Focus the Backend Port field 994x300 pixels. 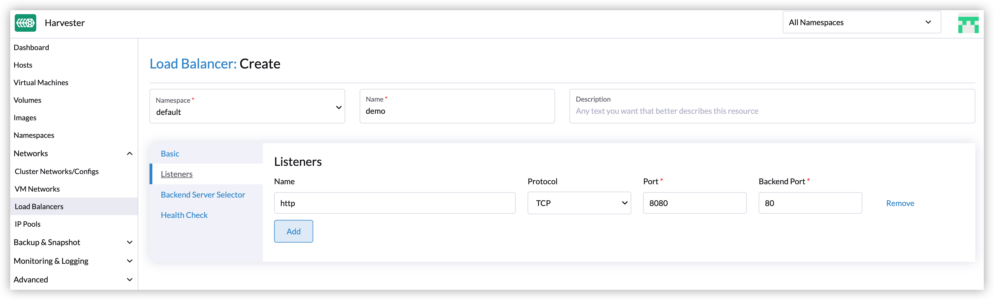[810, 203]
